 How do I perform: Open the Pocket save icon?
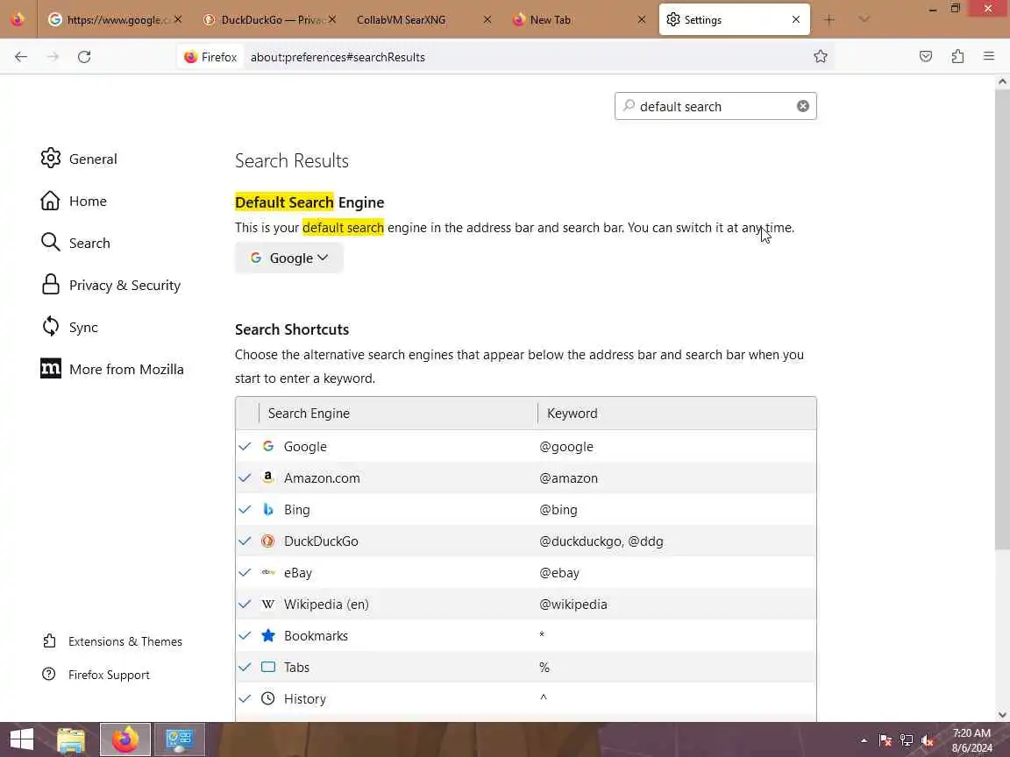(926, 57)
